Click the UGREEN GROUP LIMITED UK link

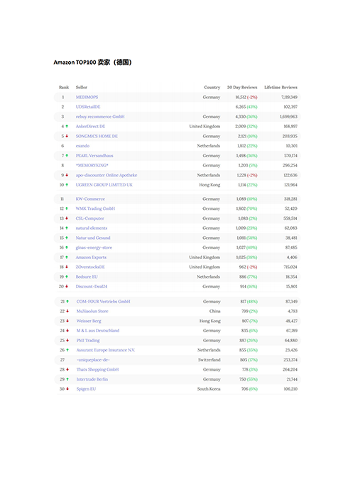pyautogui.click(x=104, y=185)
